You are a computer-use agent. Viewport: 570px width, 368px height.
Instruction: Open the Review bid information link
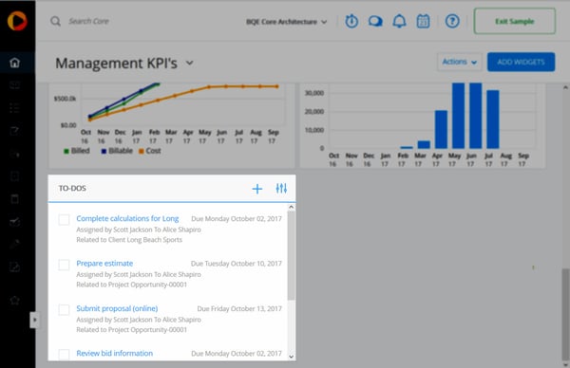115,354
